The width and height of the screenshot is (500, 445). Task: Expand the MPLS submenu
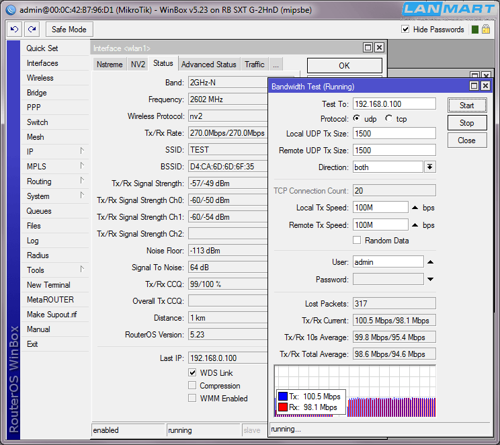pyautogui.click(x=82, y=165)
